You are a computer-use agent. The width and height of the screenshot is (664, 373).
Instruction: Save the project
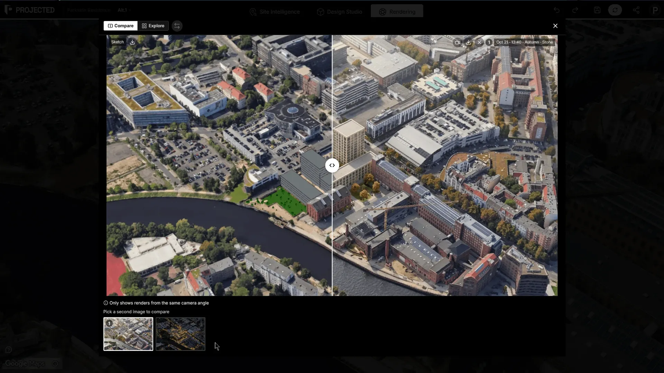(x=597, y=10)
